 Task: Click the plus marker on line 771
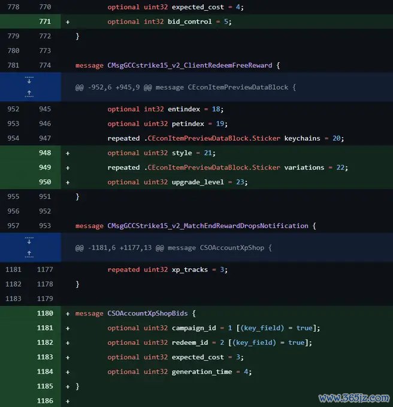68,22
